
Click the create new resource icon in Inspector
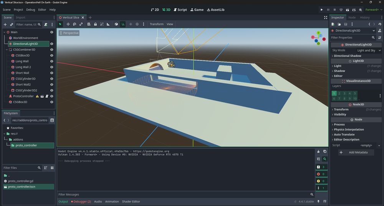(x=333, y=24)
